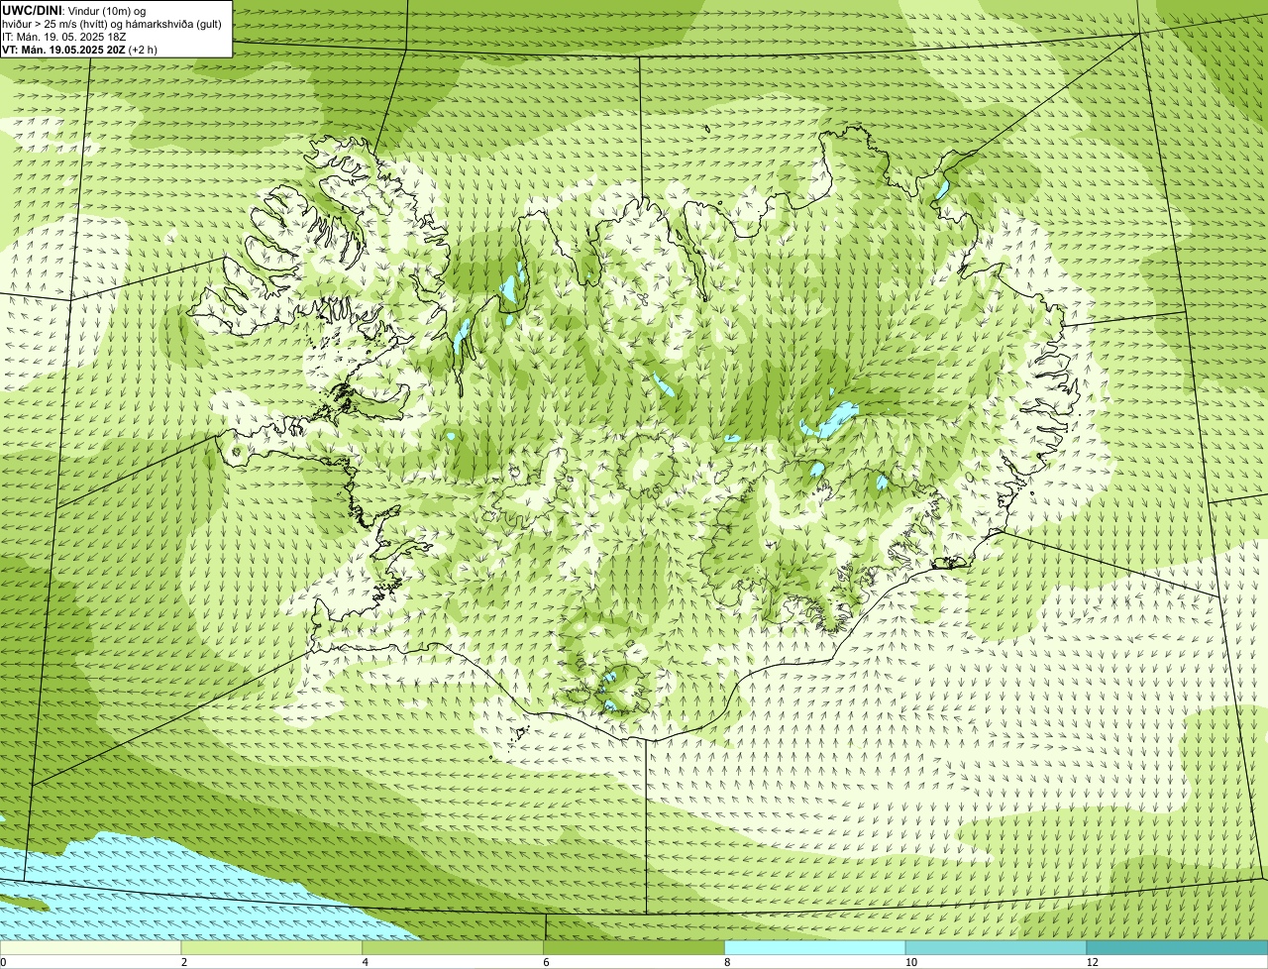Click the 10–12 aqua legend swatch
1268x969 pixels.
coord(997,948)
